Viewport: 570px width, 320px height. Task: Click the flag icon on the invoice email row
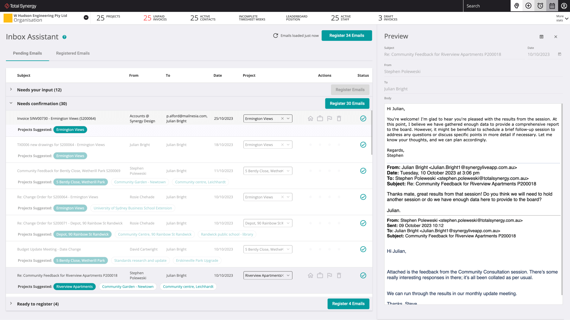click(330, 118)
